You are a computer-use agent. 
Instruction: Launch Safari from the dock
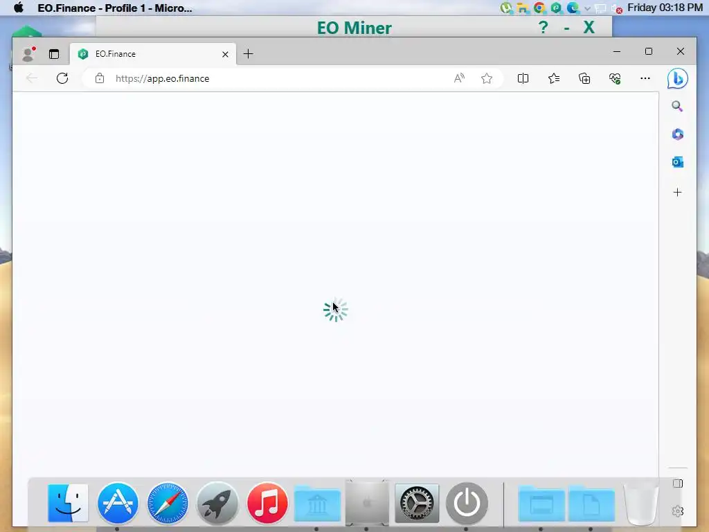point(168,503)
